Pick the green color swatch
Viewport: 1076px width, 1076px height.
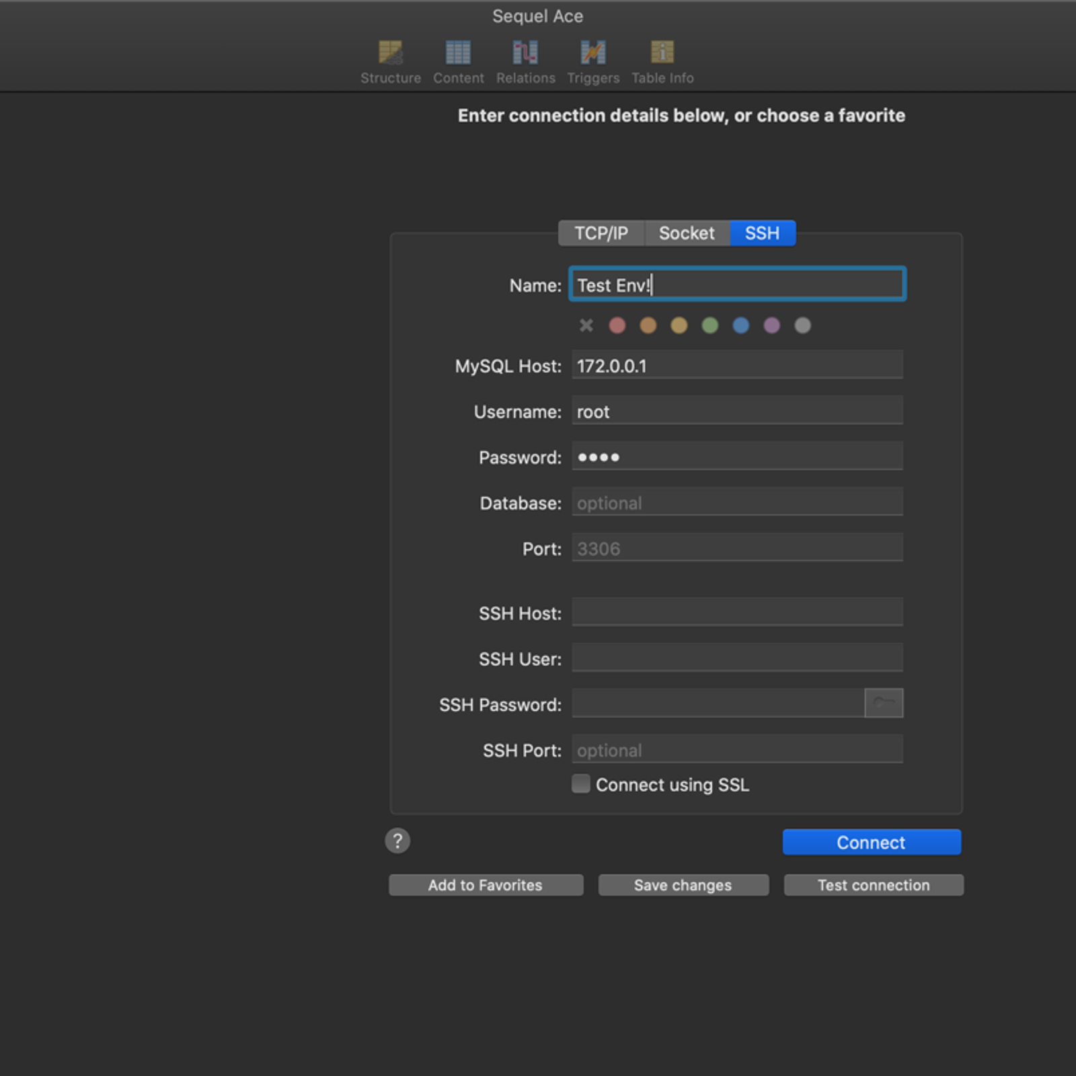[x=710, y=325]
